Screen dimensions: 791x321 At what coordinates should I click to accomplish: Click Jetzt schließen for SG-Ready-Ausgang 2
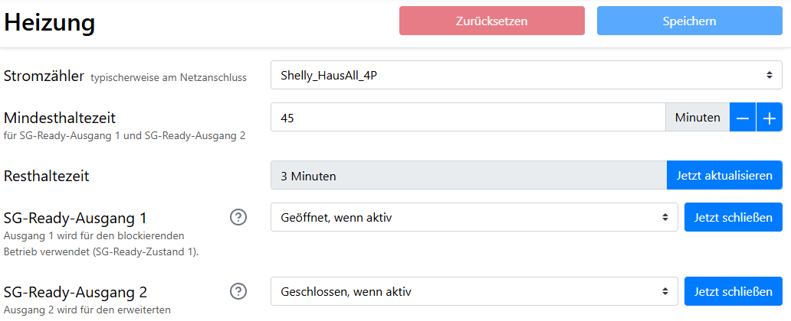(x=733, y=291)
